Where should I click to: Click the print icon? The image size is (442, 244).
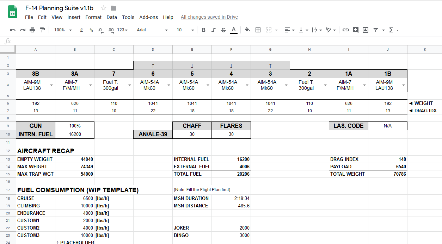32,30
